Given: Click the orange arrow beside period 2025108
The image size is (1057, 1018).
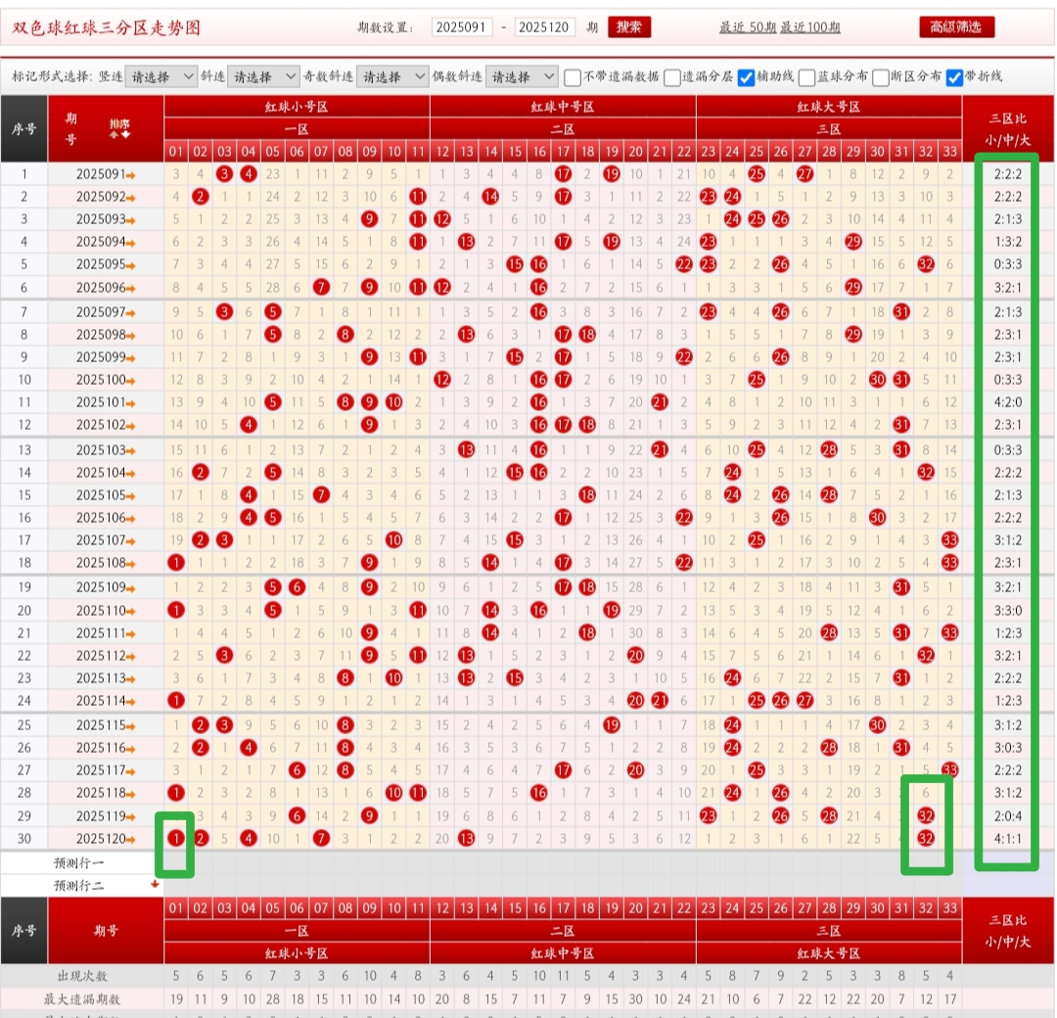Looking at the screenshot, I should tap(131, 564).
